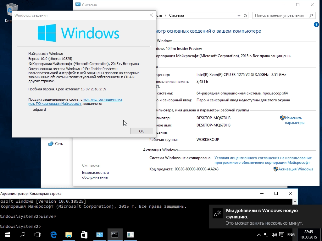Close the Система window
Screen dimensions: 322x241
[312, 5]
